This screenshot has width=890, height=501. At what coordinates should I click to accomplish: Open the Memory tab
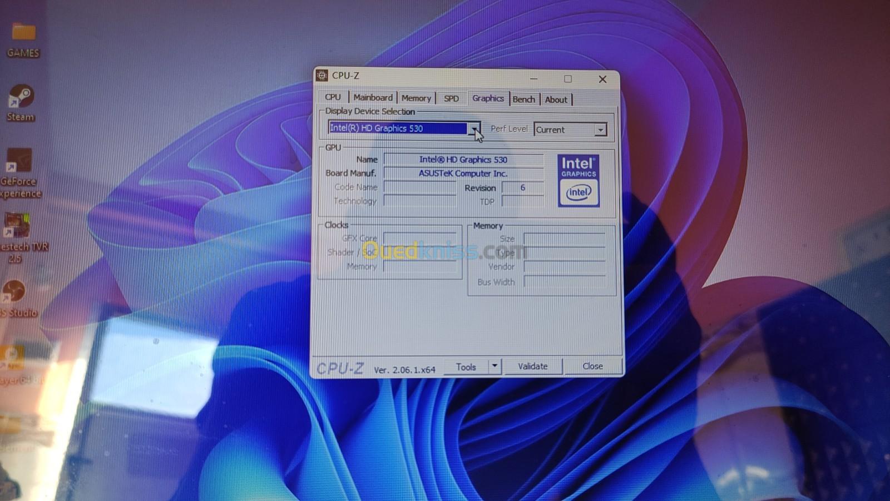[416, 98]
